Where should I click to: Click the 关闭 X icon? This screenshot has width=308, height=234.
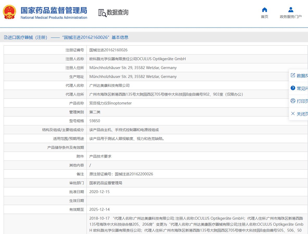(x=293, y=114)
